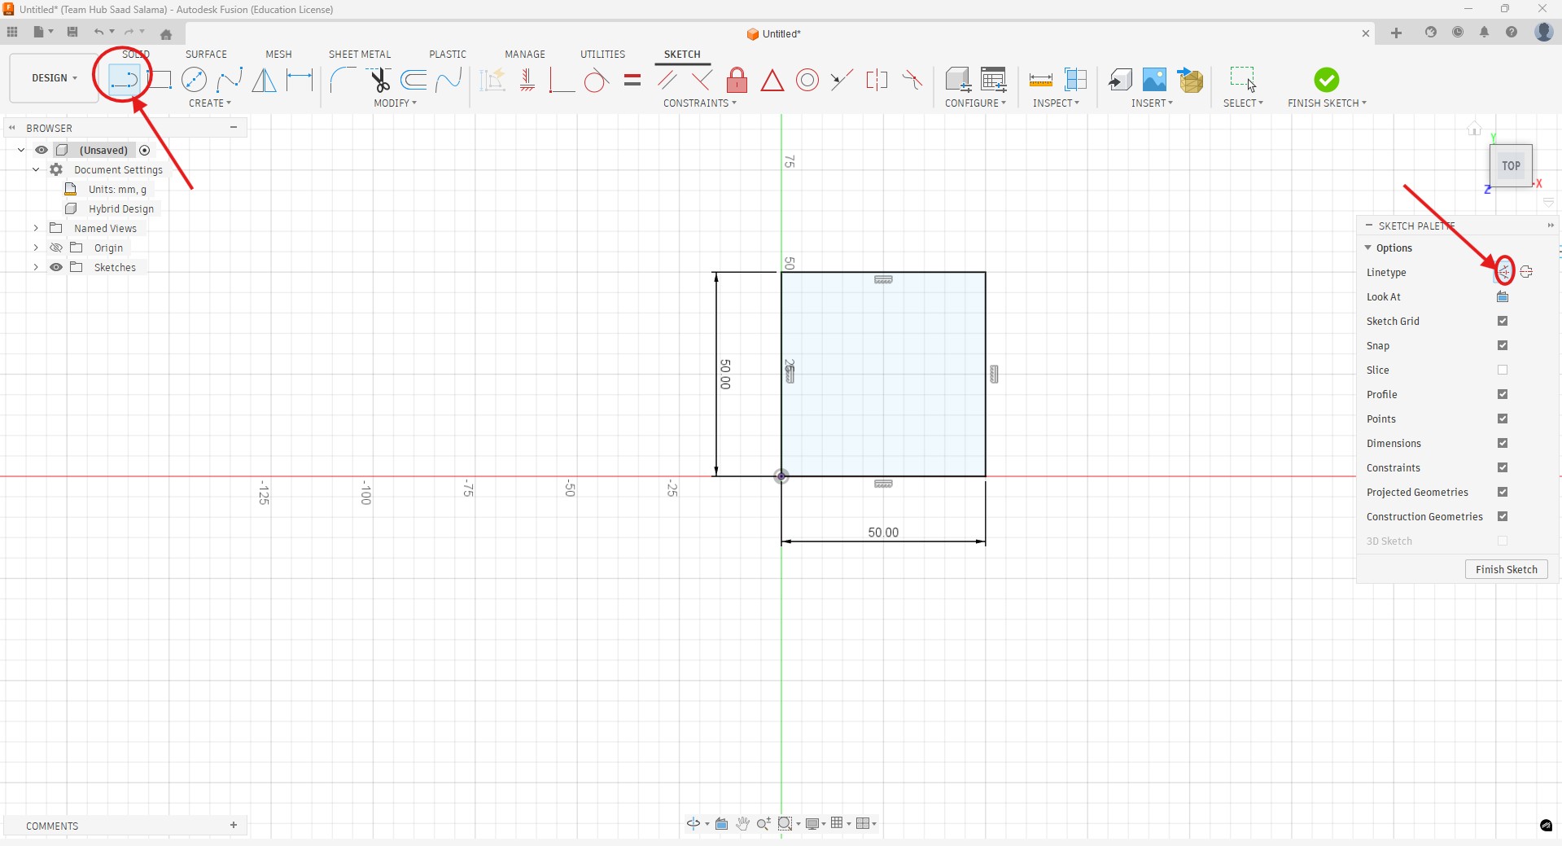
Task: Switch to the SHEET METAL tab
Action: pyautogui.click(x=360, y=55)
